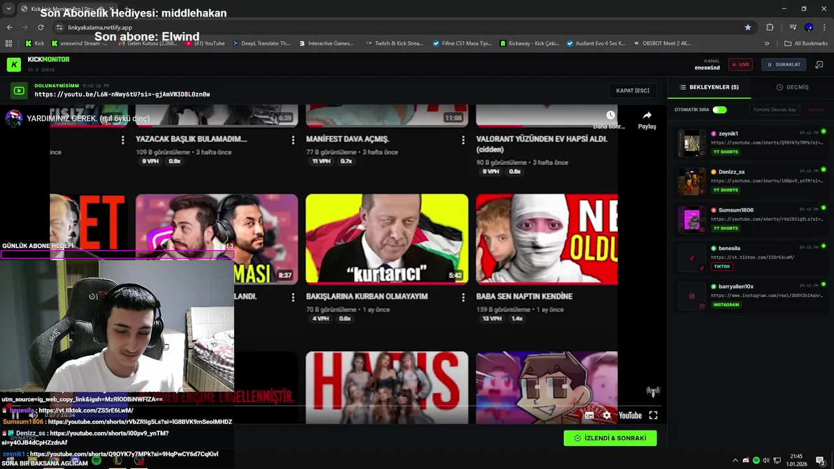The width and height of the screenshot is (834, 469).
Task: Click the red Temizle button
Action: (815, 109)
